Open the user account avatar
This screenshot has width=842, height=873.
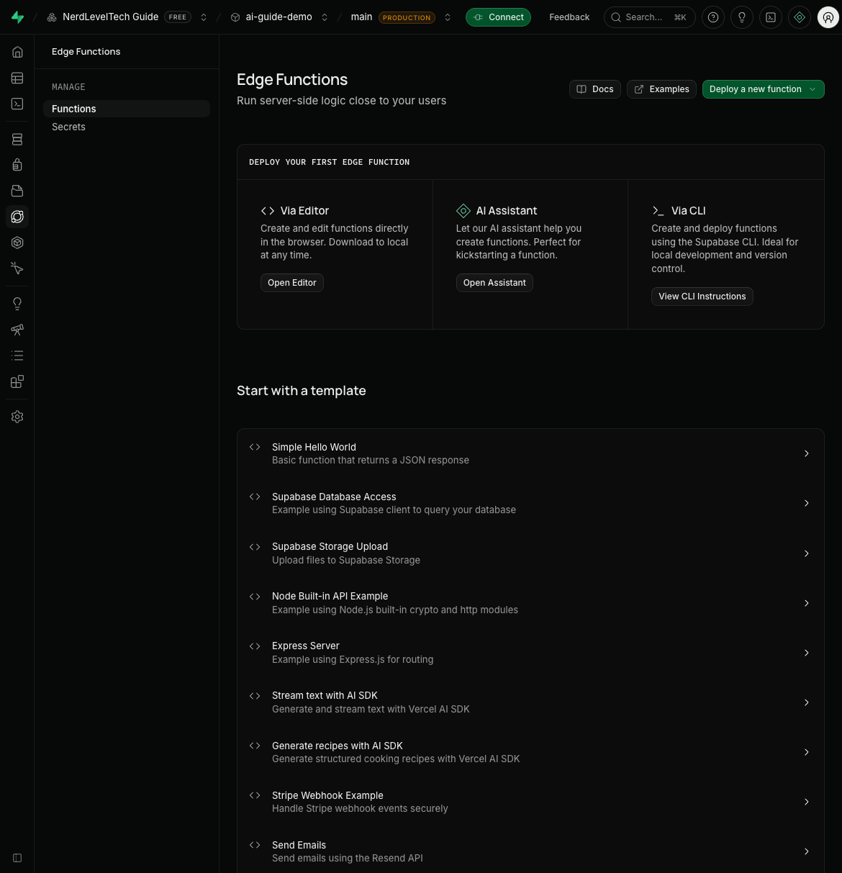(x=828, y=17)
